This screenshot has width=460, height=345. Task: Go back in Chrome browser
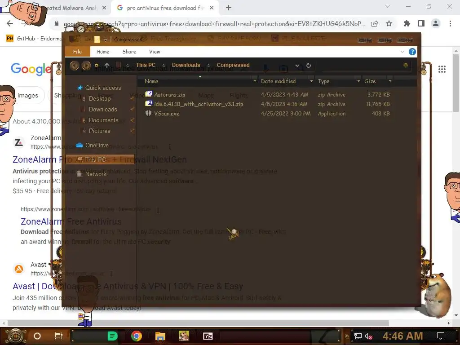(10, 23)
